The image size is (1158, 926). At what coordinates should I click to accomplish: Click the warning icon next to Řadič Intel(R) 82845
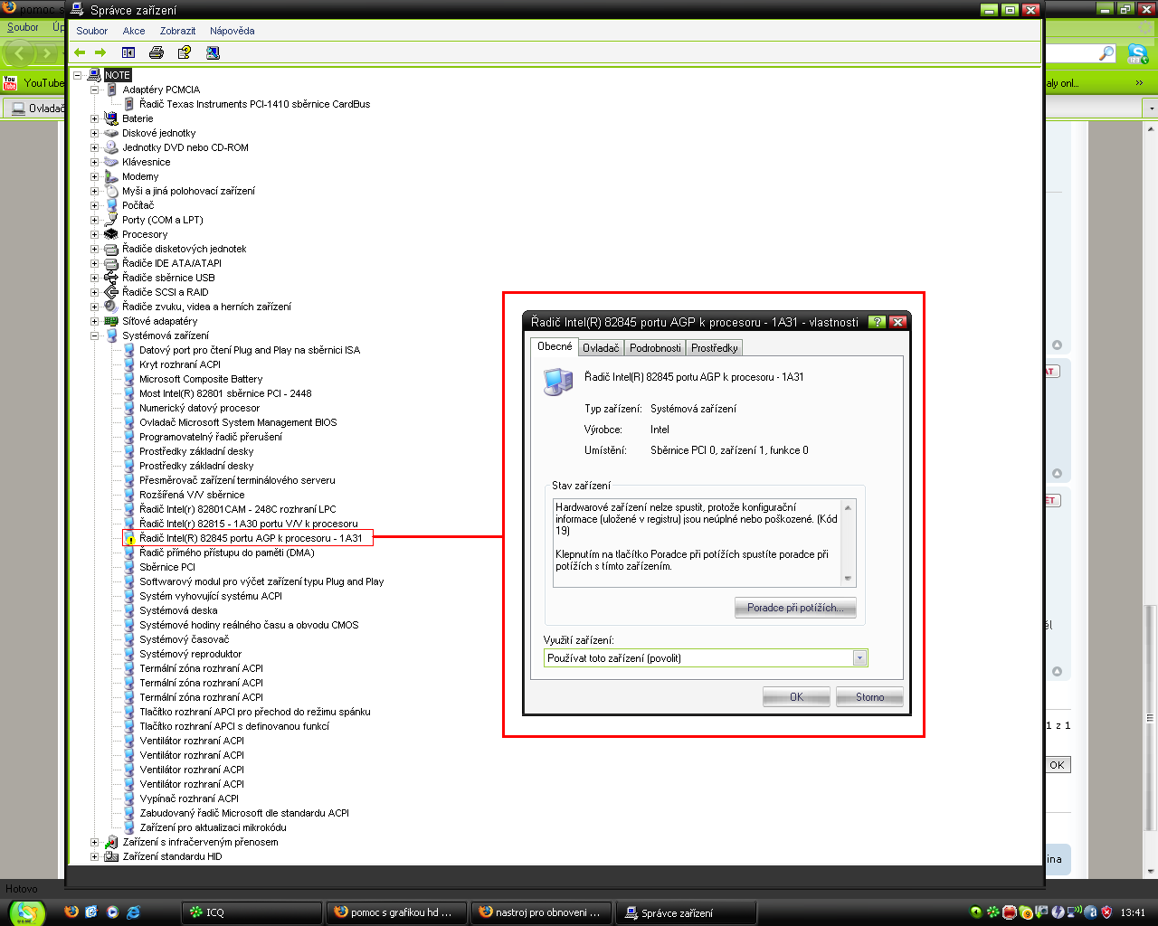pyautogui.click(x=129, y=538)
